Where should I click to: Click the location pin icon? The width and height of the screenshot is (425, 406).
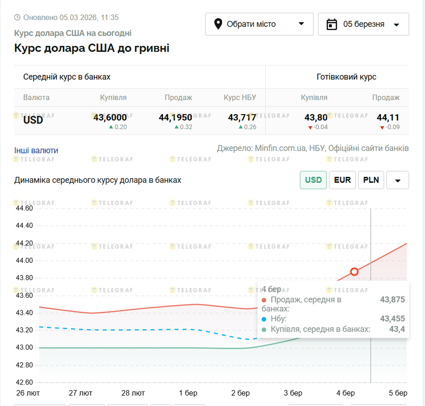pyautogui.click(x=218, y=24)
